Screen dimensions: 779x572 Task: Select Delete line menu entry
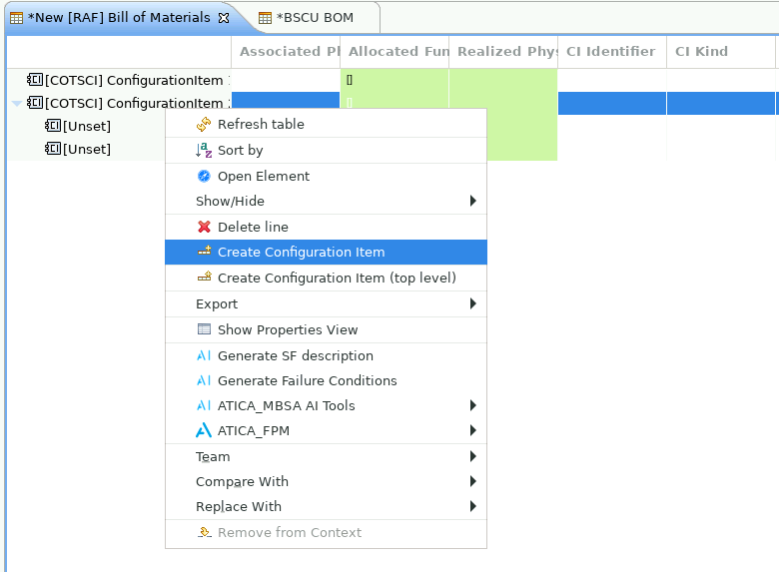tap(326, 227)
